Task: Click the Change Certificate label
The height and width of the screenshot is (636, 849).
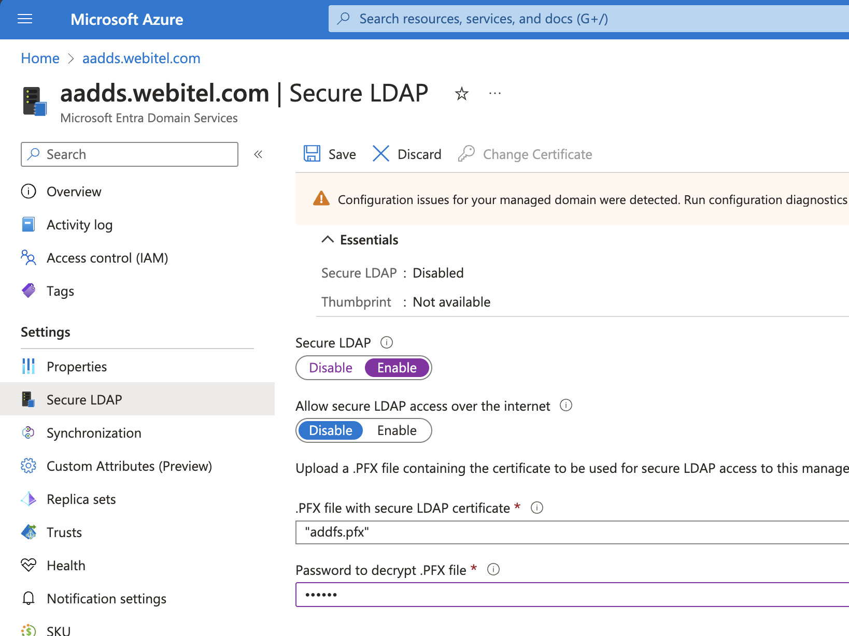Action: pos(537,154)
